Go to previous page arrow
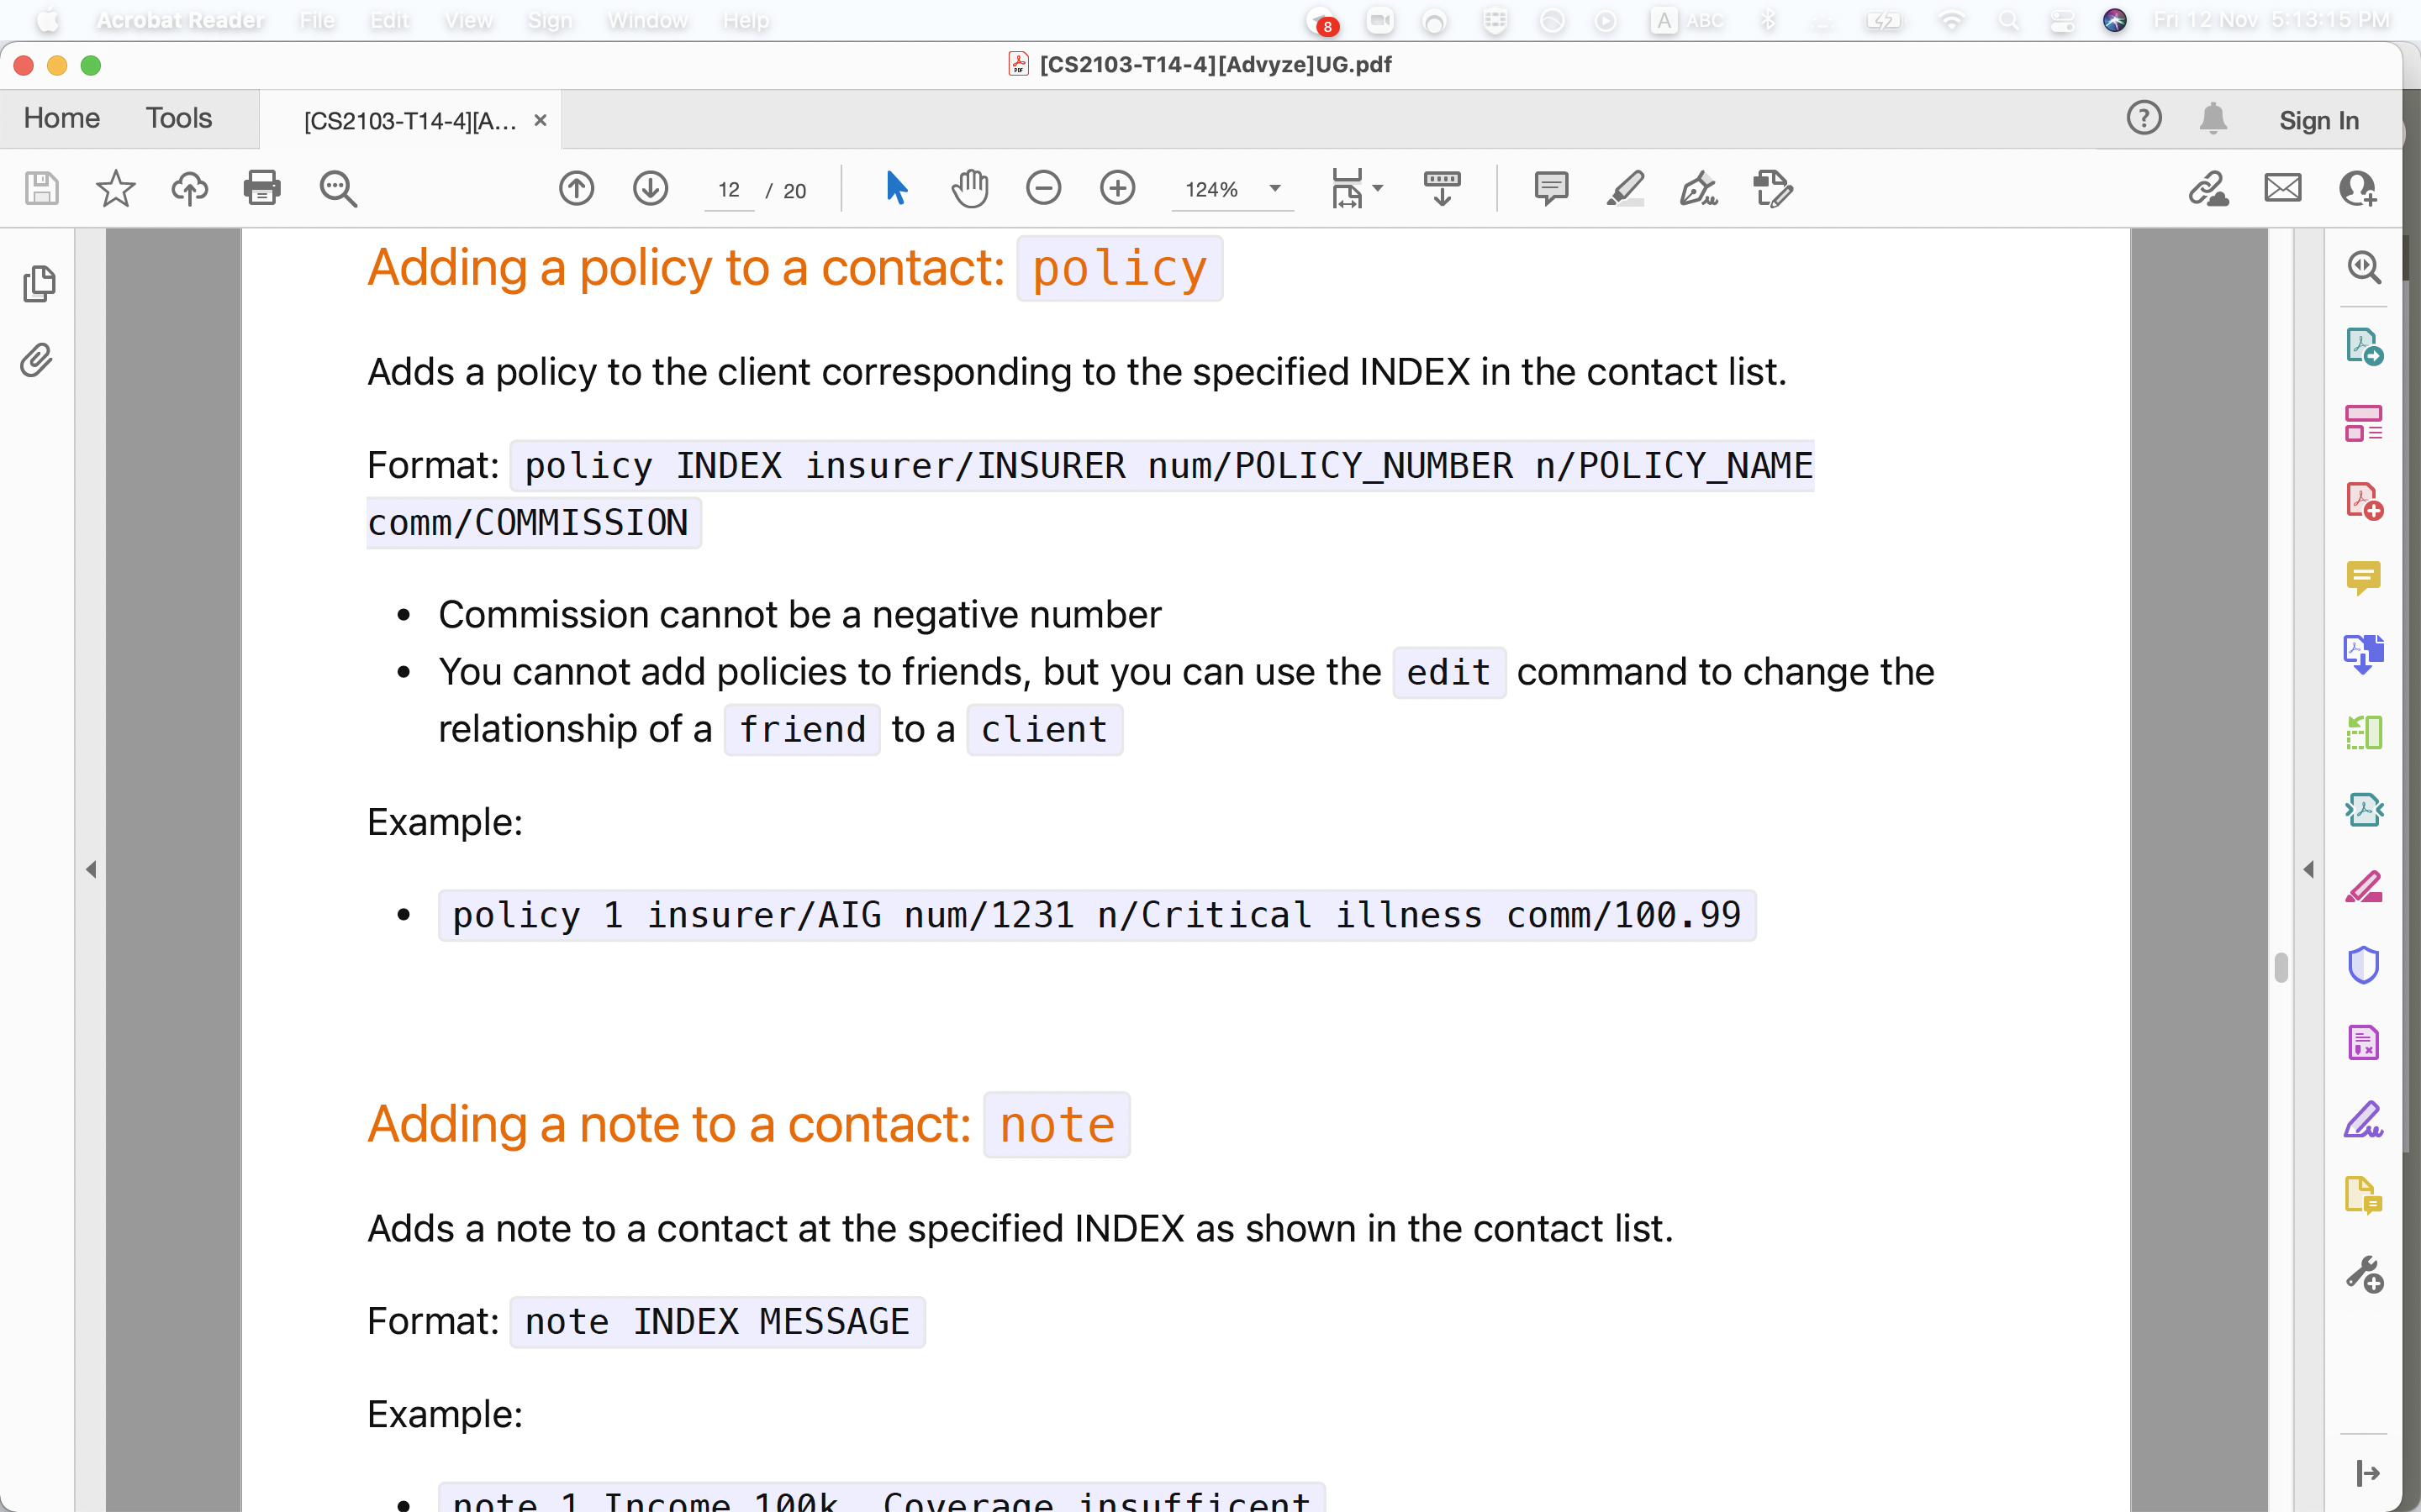 tap(576, 188)
